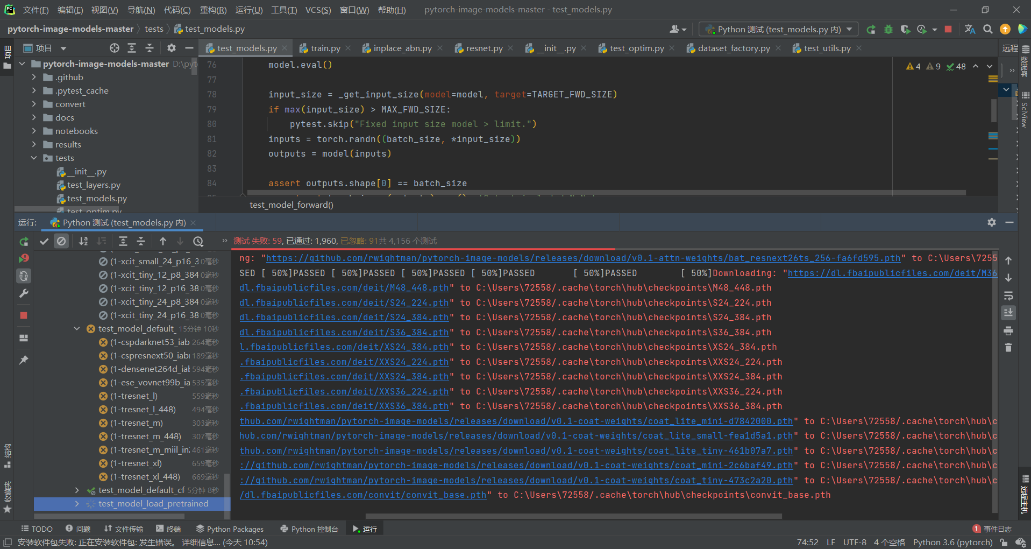Collapse the tests folder
Image resolution: width=1031 pixels, height=549 pixels.
34,158
